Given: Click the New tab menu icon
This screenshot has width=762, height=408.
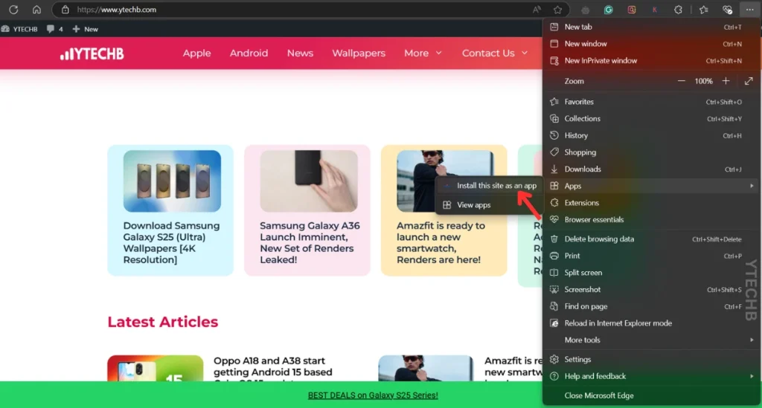Looking at the screenshot, I should pos(554,27).
